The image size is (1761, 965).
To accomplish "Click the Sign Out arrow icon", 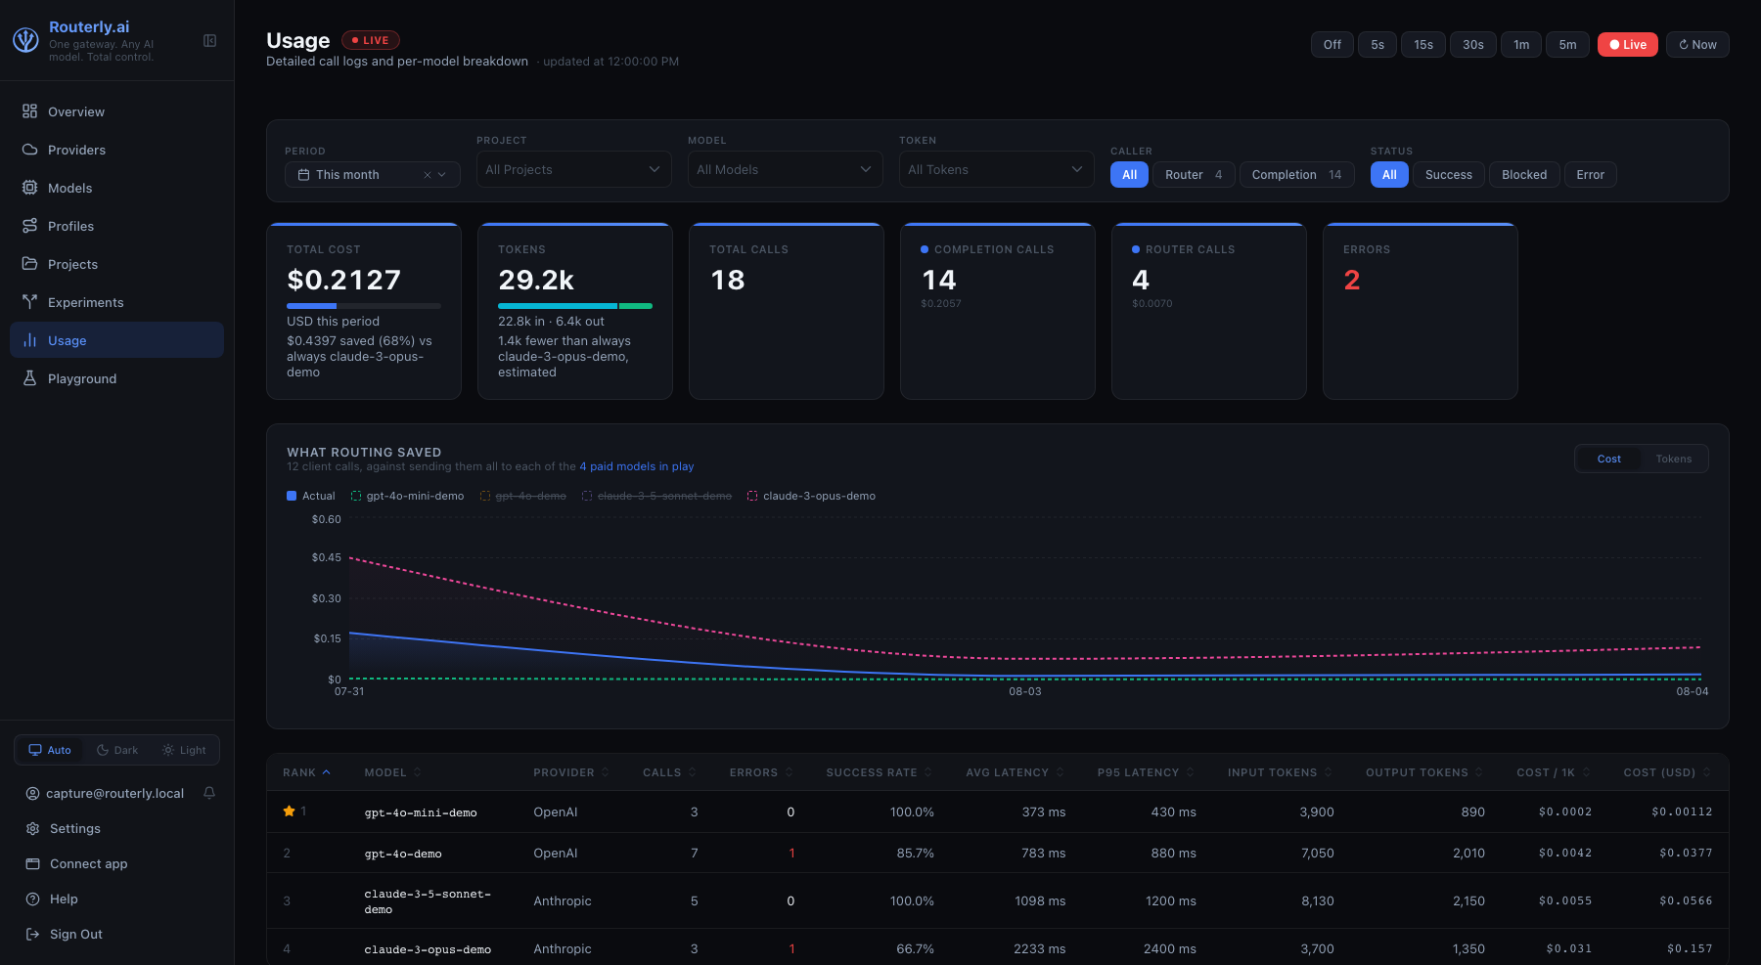I will pos(32,934).
